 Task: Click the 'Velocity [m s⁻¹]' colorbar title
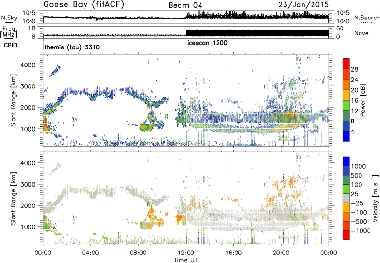(375, 198)
